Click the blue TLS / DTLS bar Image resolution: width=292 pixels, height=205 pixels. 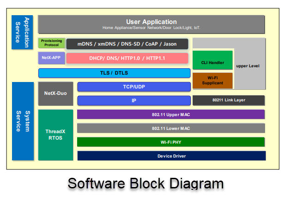114,73
